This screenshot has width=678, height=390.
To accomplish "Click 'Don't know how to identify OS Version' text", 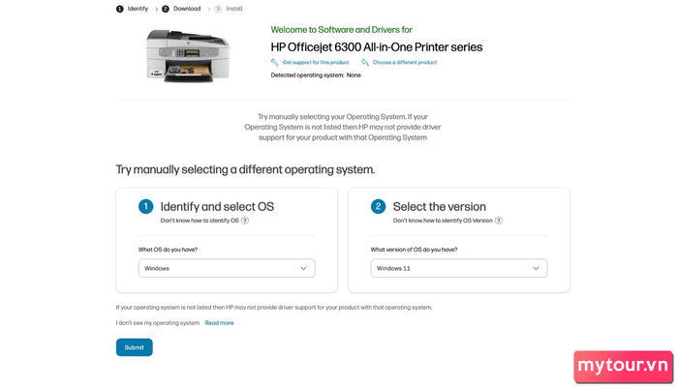I will tap(443, 221).
